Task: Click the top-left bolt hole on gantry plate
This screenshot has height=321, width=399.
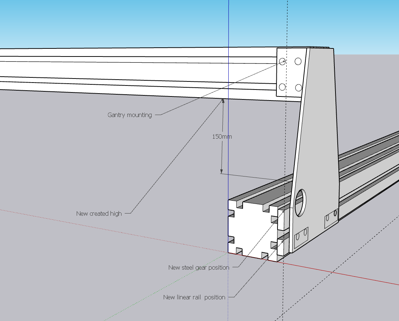Action: (282, 61)
